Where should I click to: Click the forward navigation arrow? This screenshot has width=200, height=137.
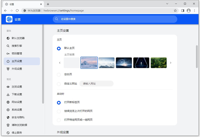tap(11, 11)
